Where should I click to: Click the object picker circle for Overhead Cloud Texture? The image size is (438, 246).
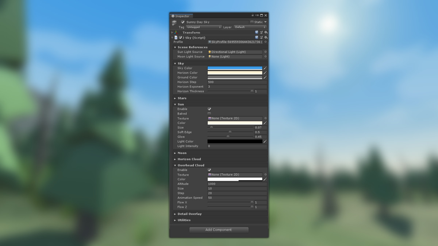tap(265, 175)
